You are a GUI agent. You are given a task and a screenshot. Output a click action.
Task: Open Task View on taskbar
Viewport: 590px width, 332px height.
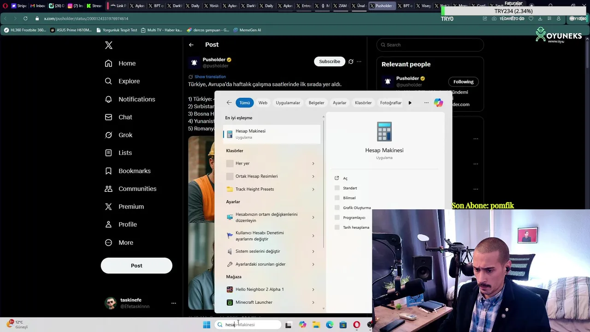tap(288, 325)
